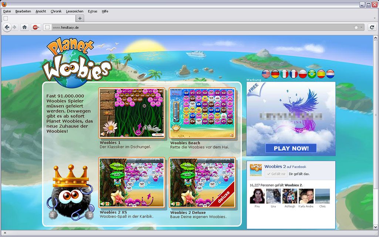
Task: Click the page scrollbar down arrow
Action: coord(376,227)
